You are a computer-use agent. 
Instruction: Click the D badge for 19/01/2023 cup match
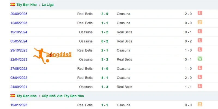200,104
